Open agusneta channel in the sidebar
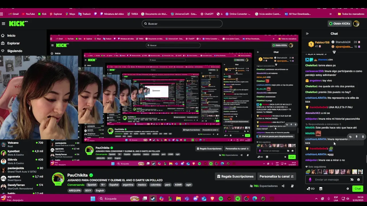This screenshot has height=206, width=367. coord(22,178)
